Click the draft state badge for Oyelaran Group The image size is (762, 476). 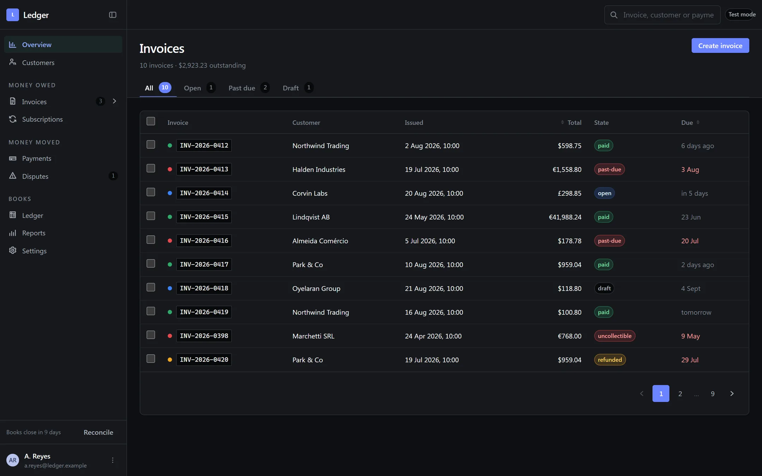(604, 288)
